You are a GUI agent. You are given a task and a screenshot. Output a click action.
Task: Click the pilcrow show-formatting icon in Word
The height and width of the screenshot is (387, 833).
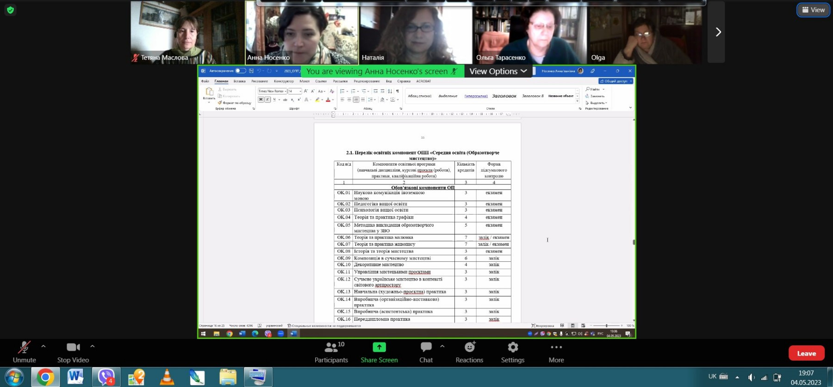click(397, 91)
